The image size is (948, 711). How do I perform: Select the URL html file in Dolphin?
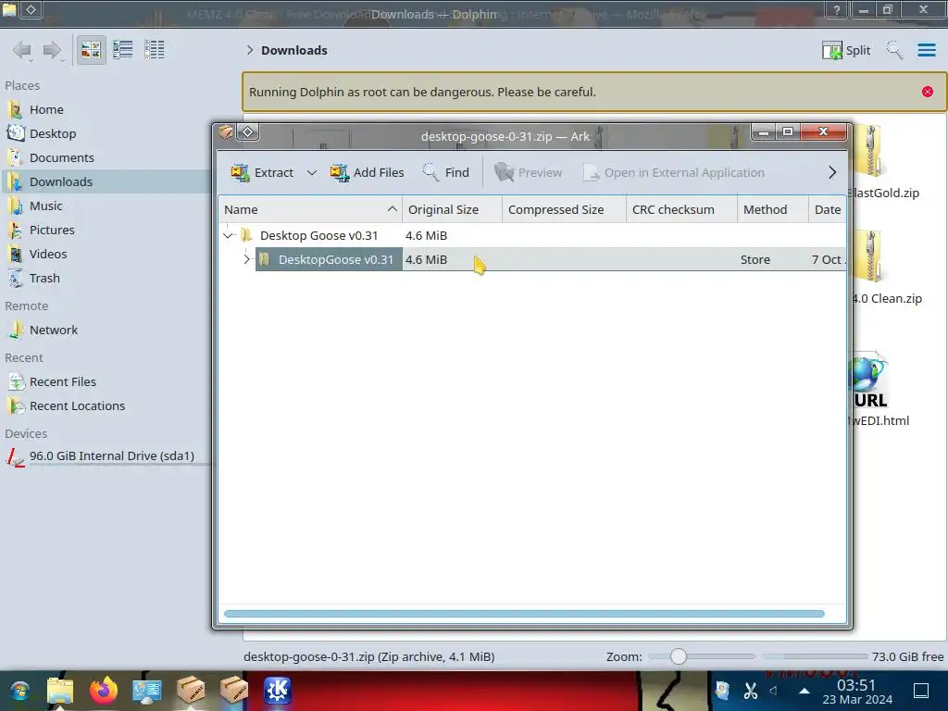(878, 391)
